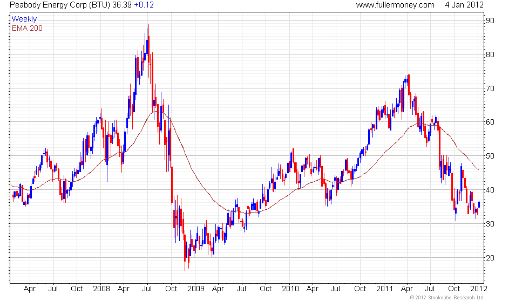Click the price value 36.39

pos(122,5)
